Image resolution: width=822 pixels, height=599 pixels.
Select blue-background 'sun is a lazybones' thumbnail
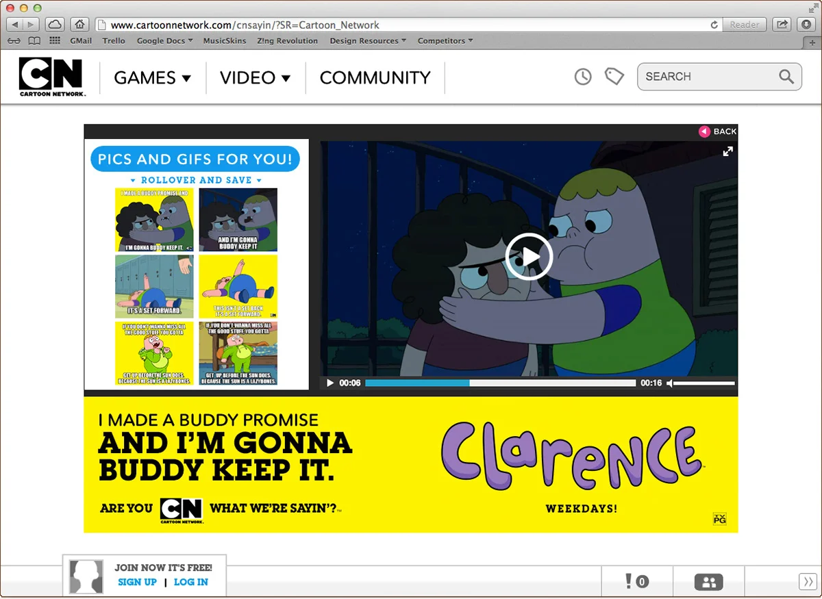pos(238,353)
